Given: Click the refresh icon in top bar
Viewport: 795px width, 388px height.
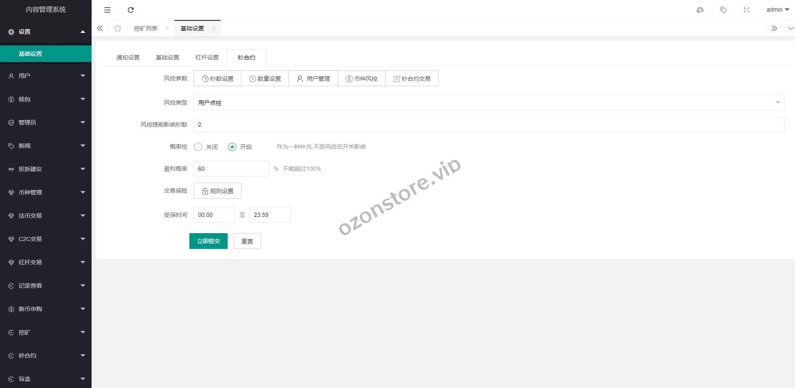Looking at the screenshot, I should click(x=131, y=10).
